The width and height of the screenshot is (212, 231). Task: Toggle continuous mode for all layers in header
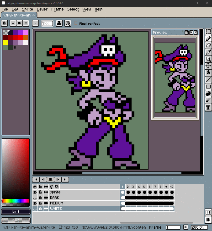pyautogui.click(x=46, y=187)
